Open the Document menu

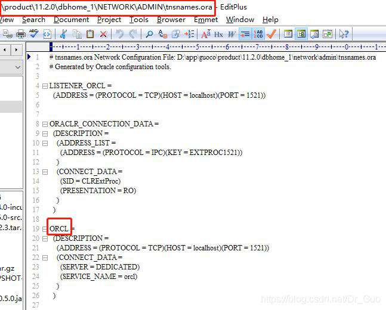(x=71, y=20)
